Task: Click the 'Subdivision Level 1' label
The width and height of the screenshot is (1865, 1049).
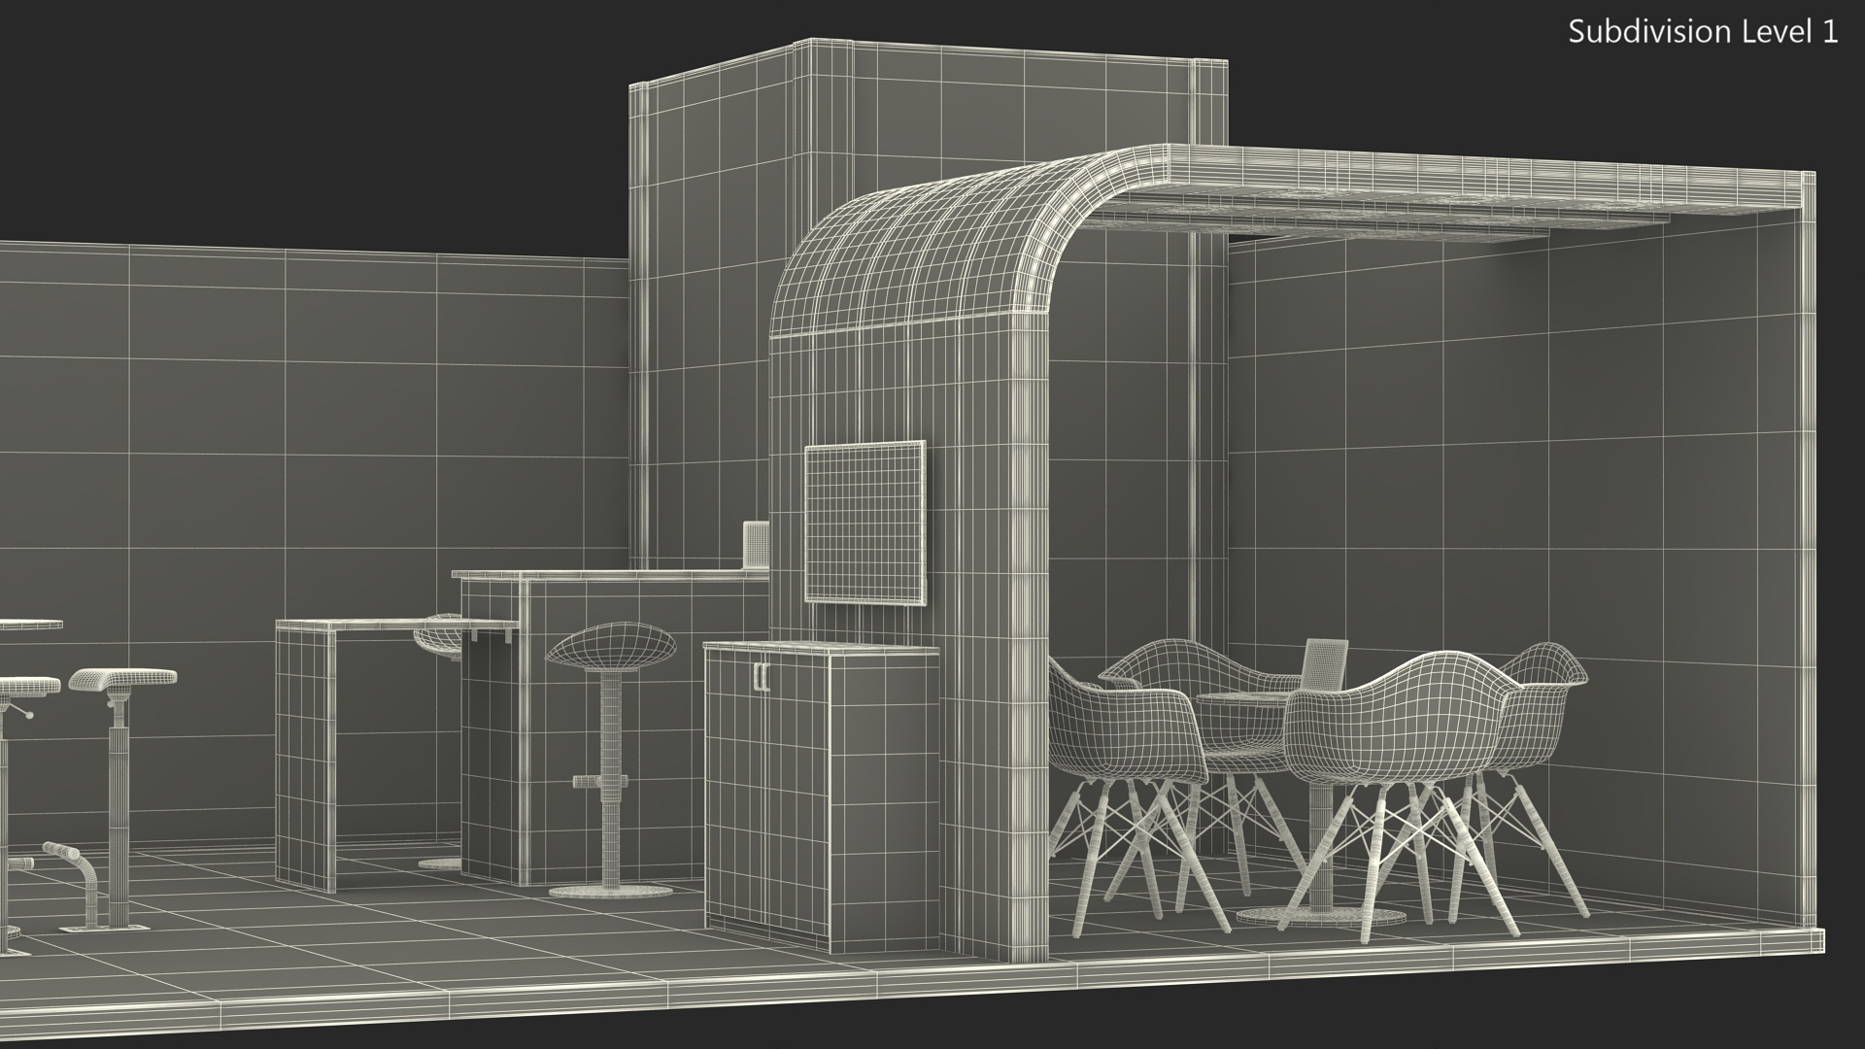Action: [1703, 32]
